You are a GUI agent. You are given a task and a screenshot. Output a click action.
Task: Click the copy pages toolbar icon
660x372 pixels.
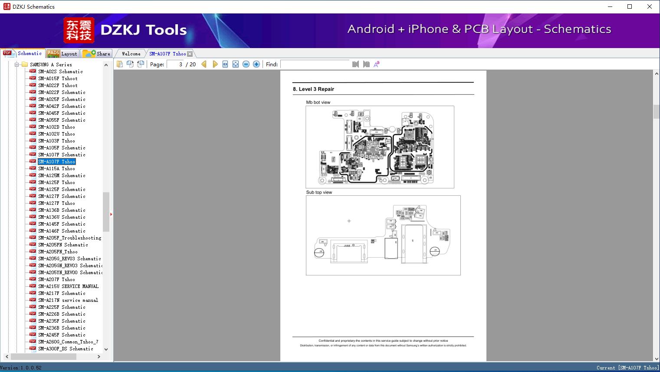pyautogui.click(x=119, y=64)
